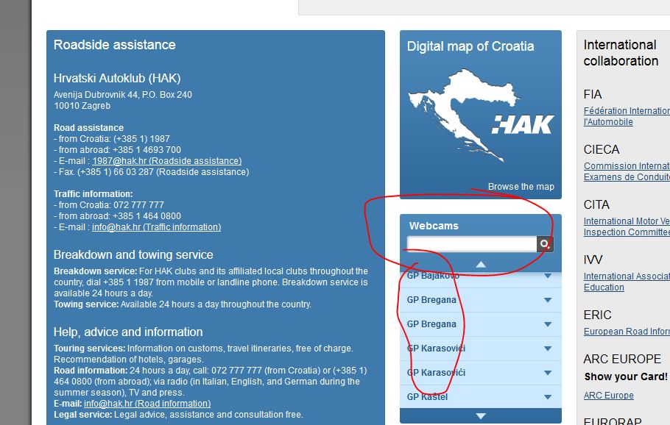Open the Commission Internationale CIECA link
The image size is (670, 425).
(x=627, y=171)
